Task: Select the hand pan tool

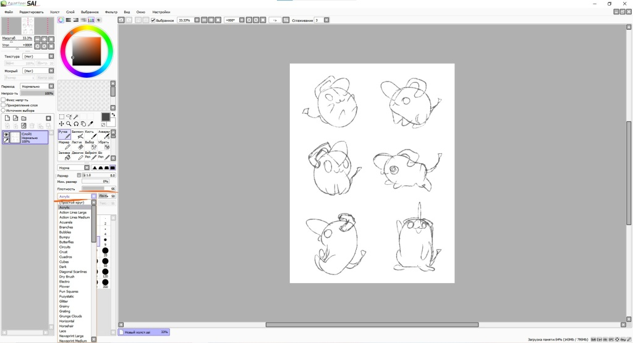Action: 83,124
